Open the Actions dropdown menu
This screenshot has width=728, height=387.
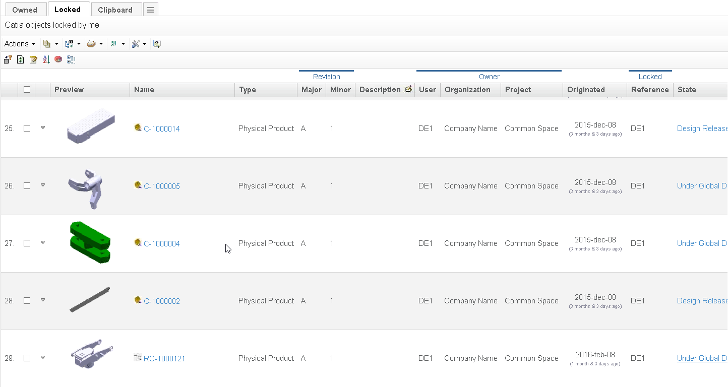tap(20, 44)
